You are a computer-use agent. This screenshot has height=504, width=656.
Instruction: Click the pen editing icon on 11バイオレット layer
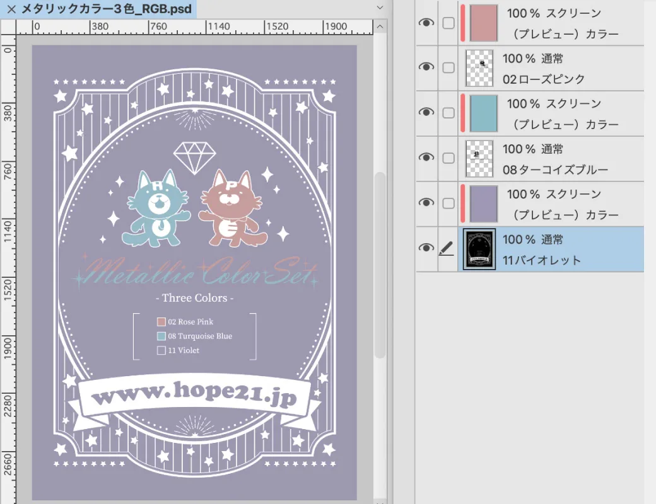(447, 249)
